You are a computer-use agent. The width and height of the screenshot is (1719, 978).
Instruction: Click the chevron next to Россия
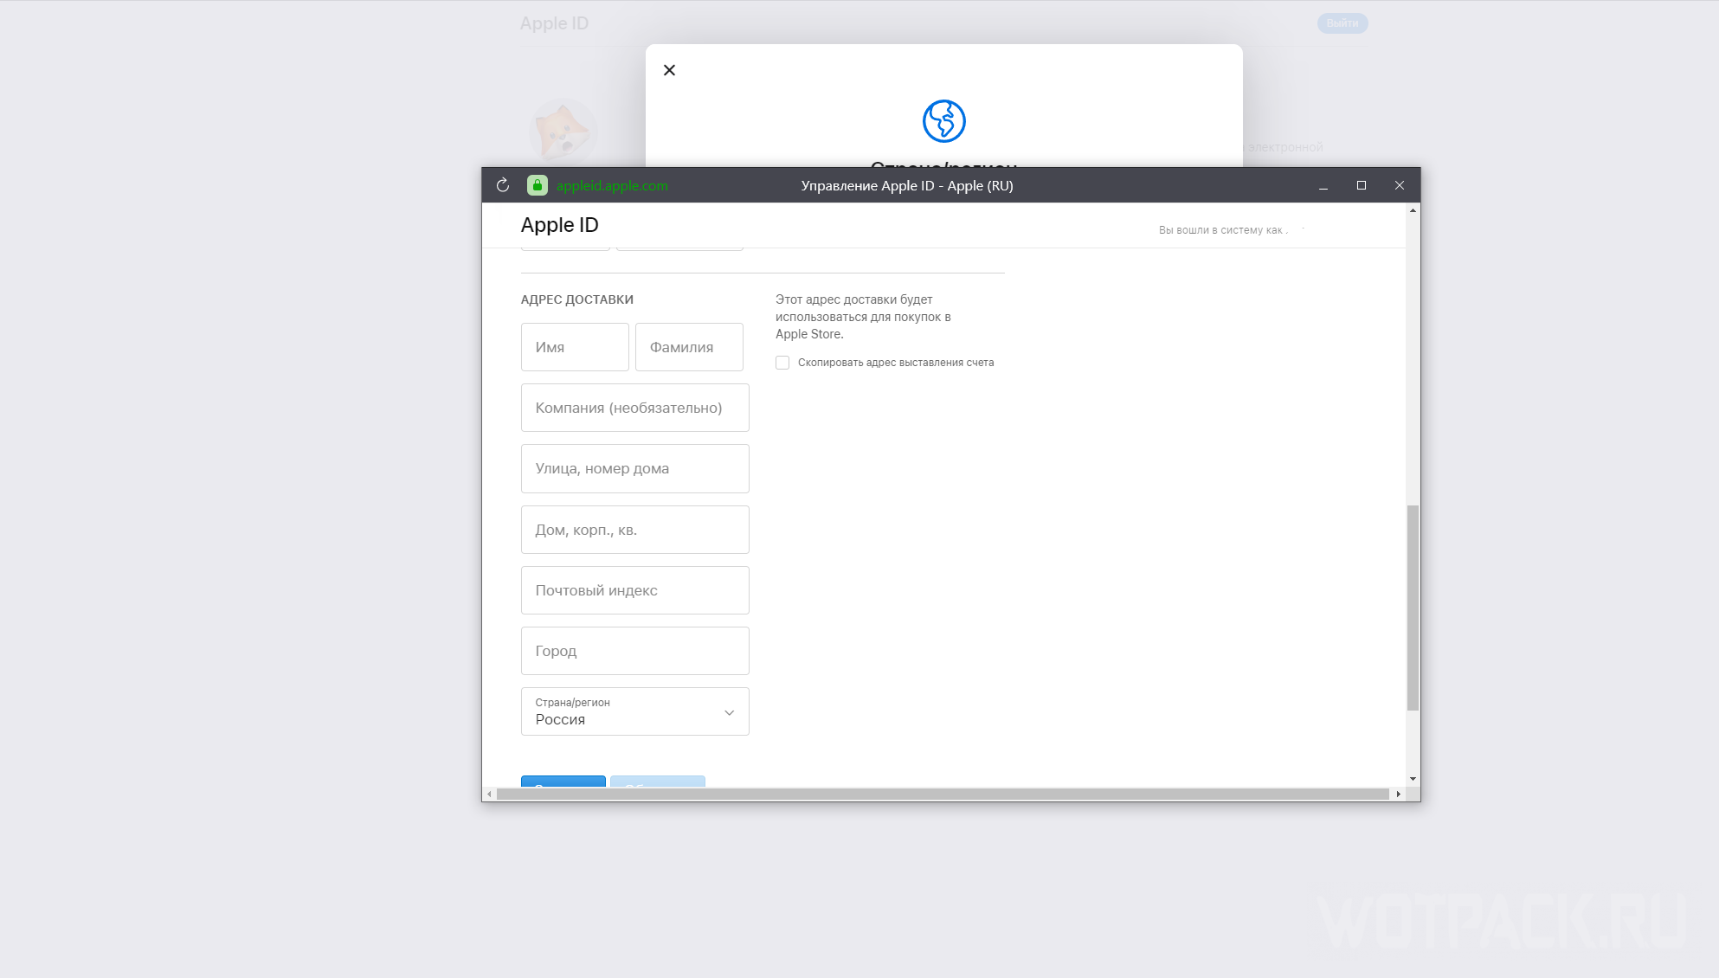click(x=729, y=712)
